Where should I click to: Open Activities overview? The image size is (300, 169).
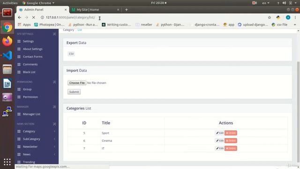(10, 3)
